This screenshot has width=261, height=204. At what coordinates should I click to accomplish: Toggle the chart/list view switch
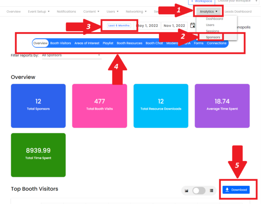click(x=199, y=190)
